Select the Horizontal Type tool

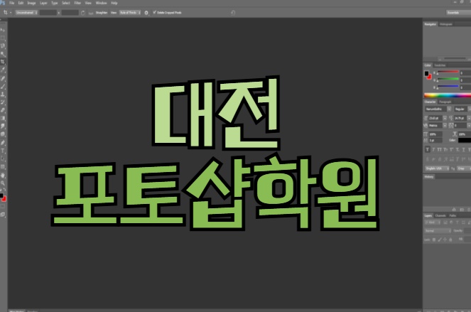click(x=3, y=151)
